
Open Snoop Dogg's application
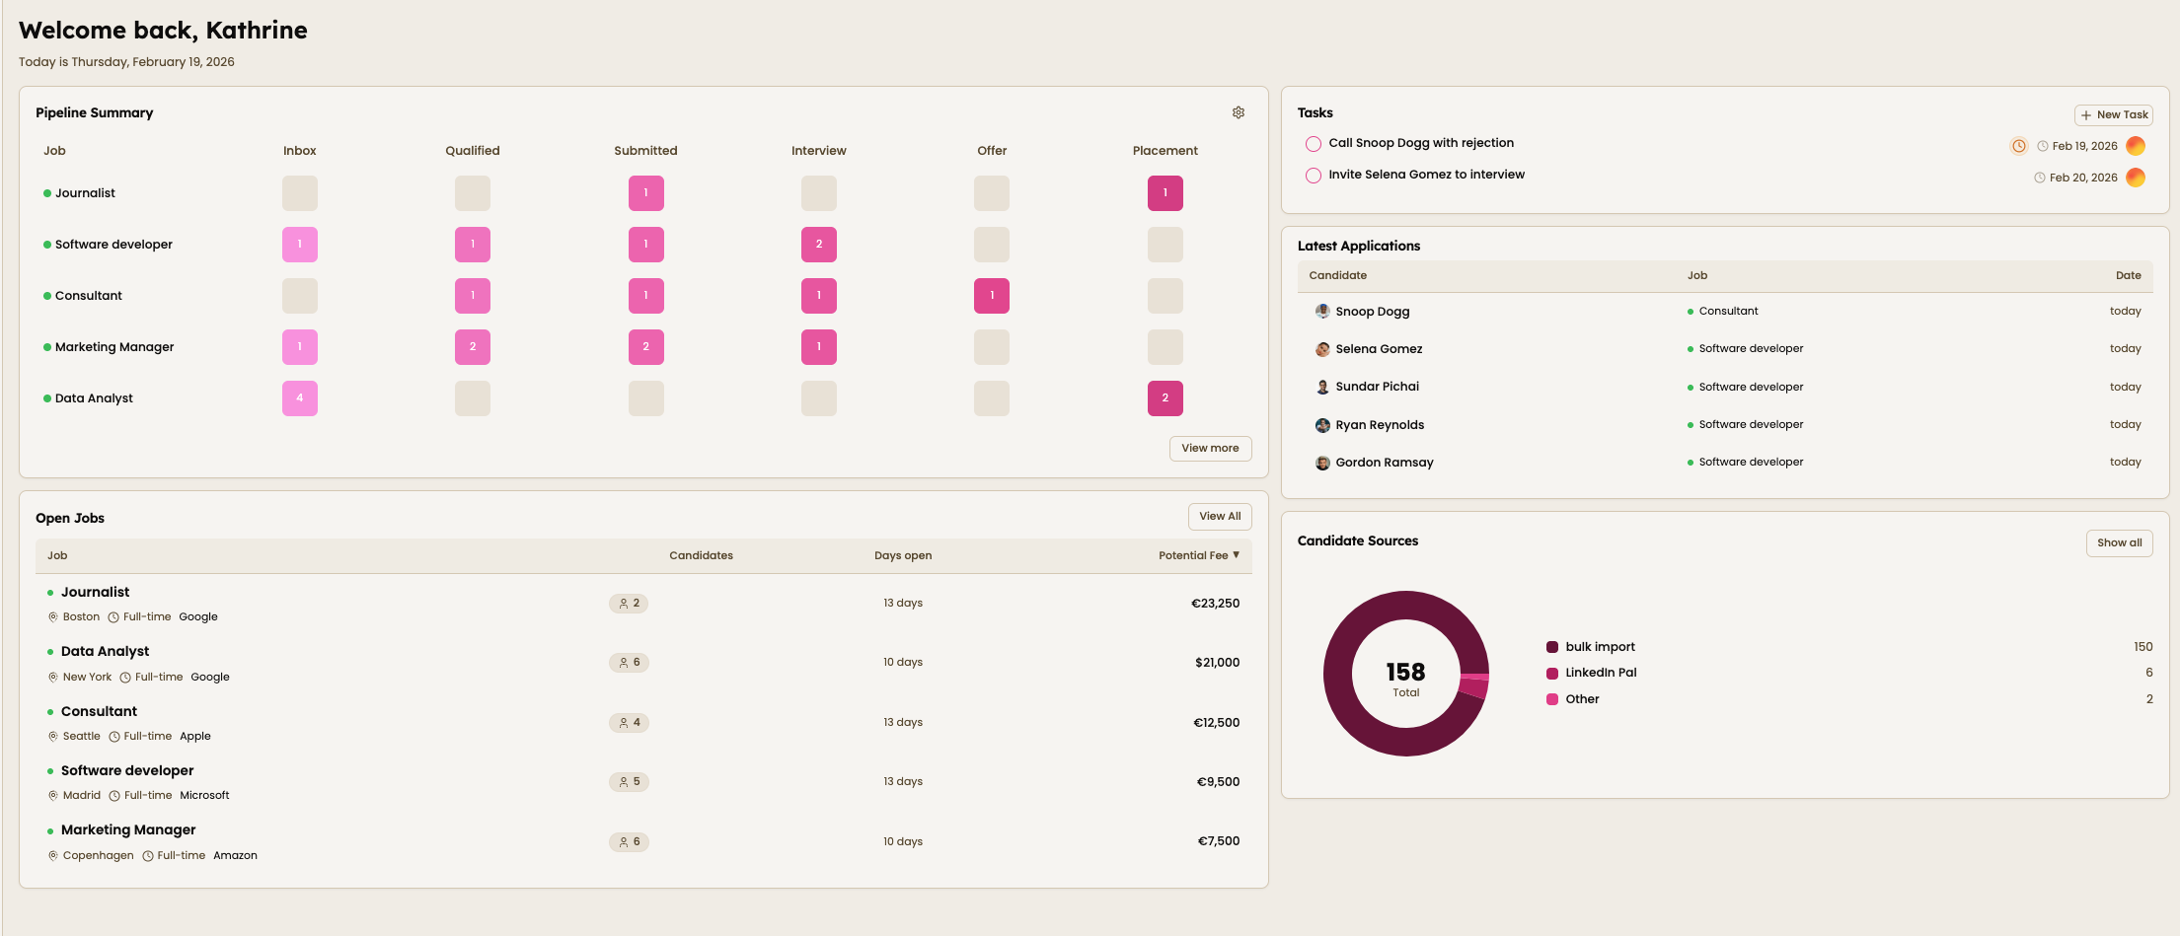(1725, 312)
